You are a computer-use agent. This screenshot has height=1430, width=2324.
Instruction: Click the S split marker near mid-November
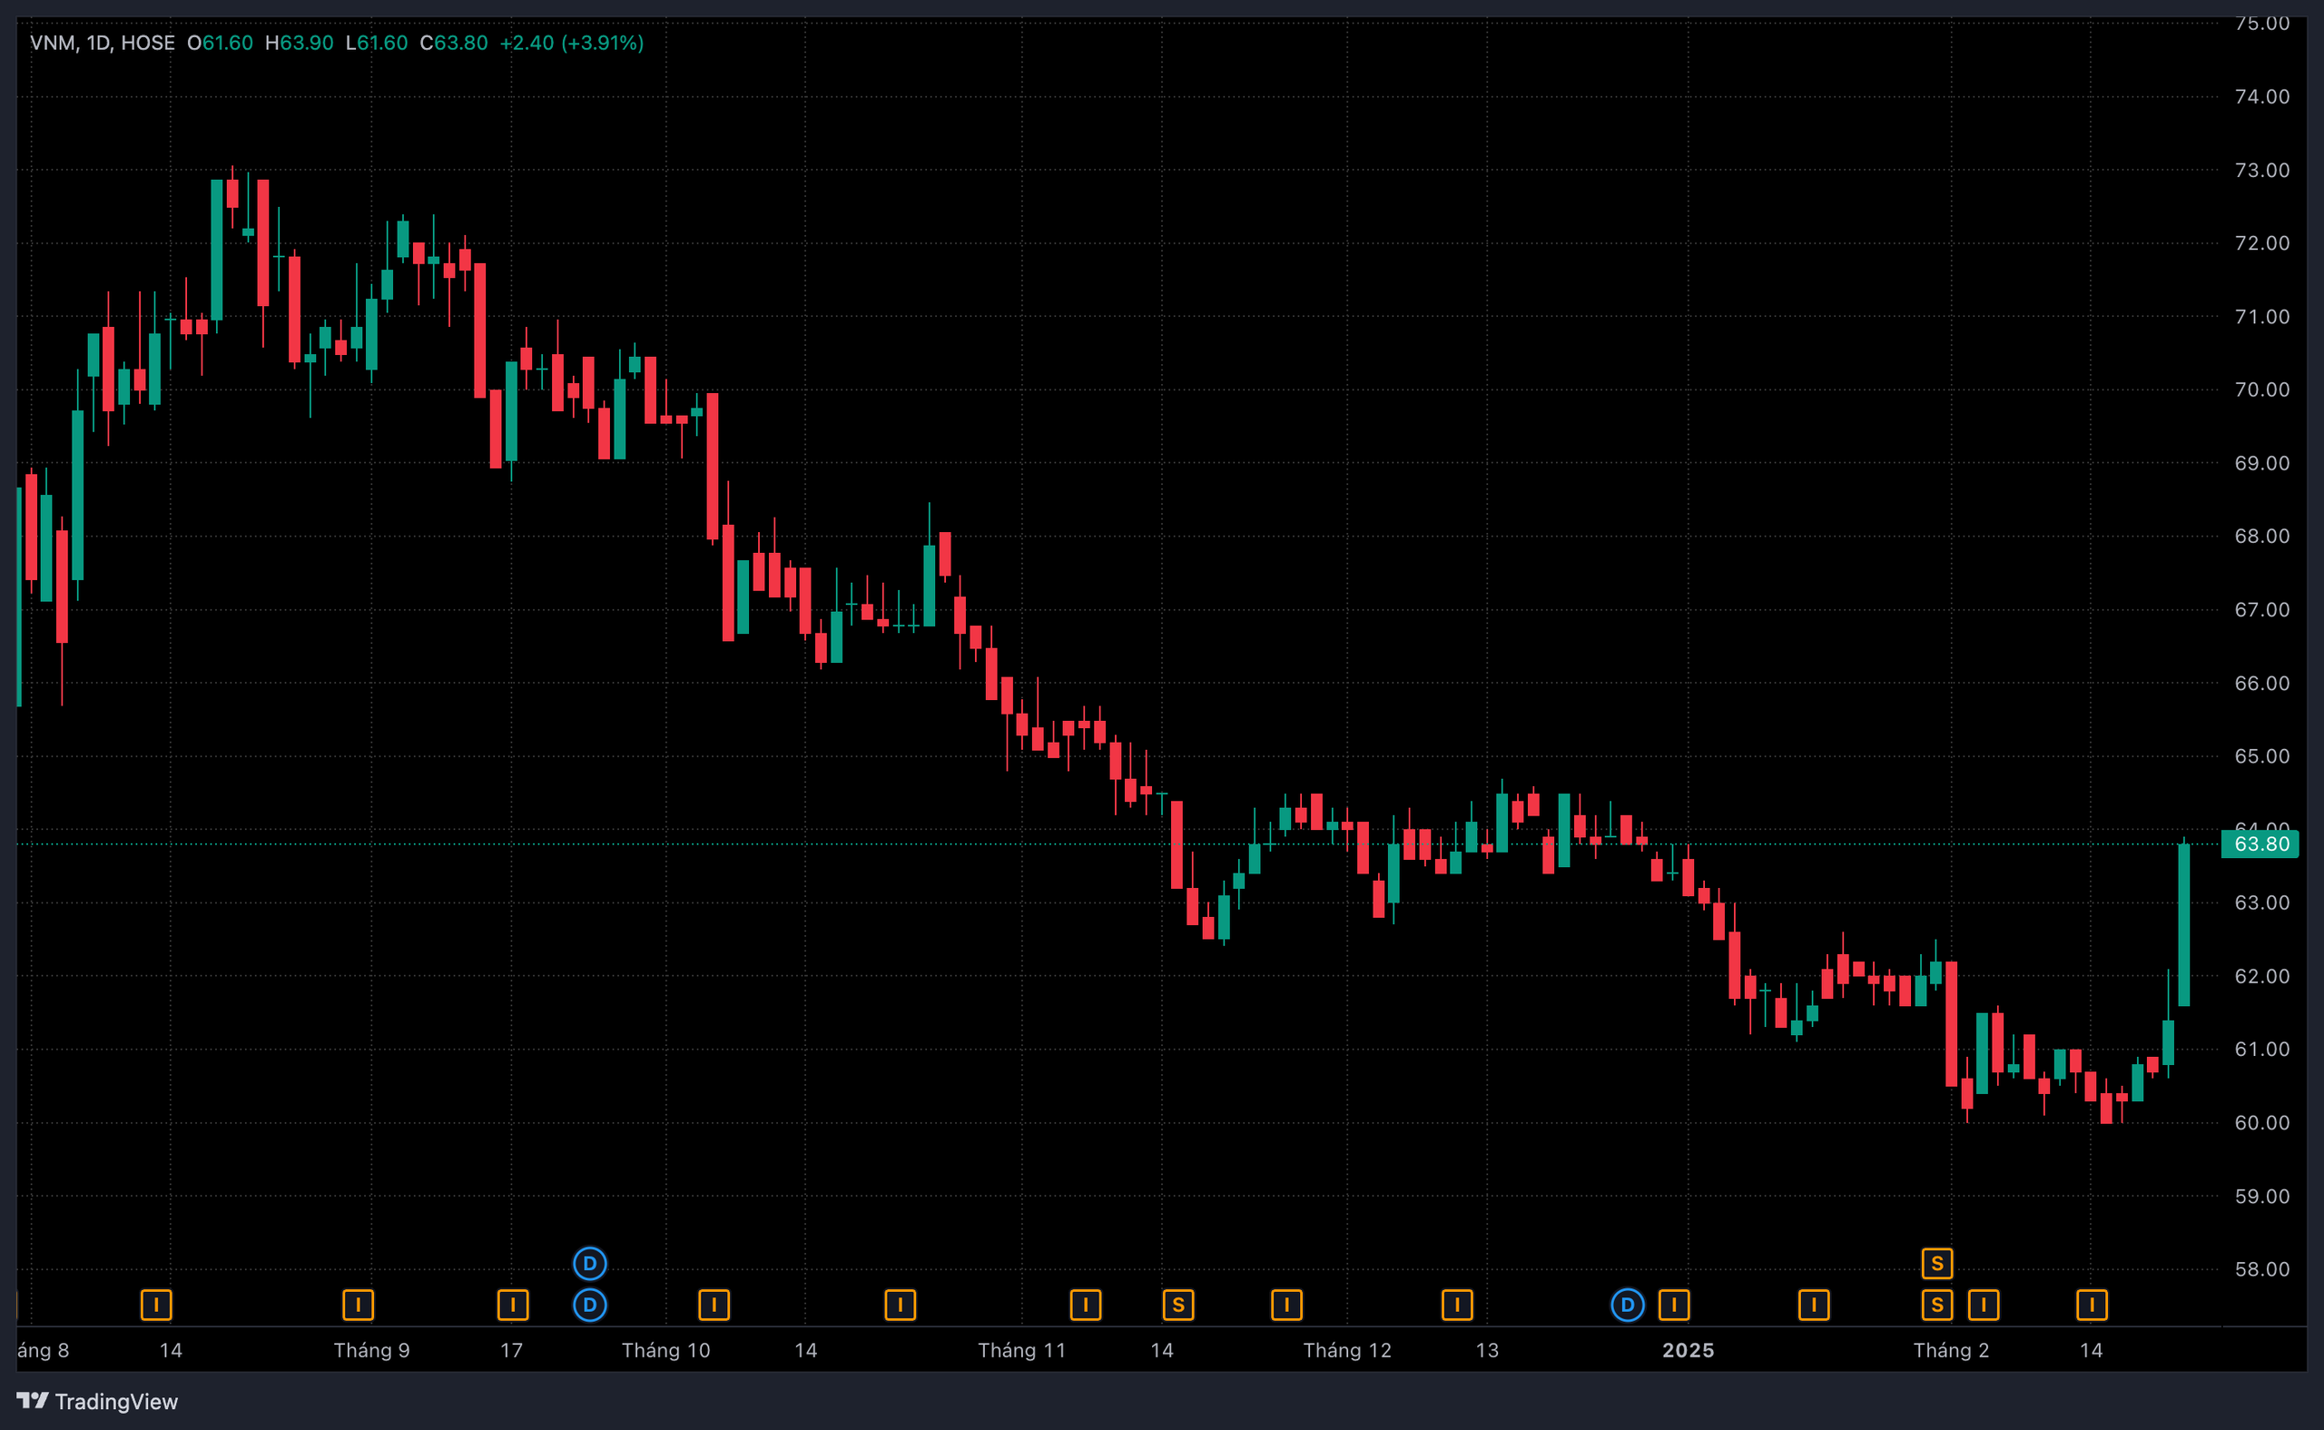(1178, 1306)
